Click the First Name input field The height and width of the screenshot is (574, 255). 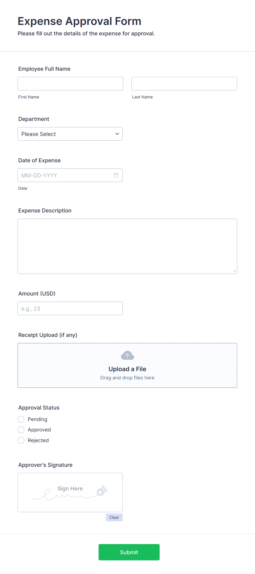coord(70,84)
